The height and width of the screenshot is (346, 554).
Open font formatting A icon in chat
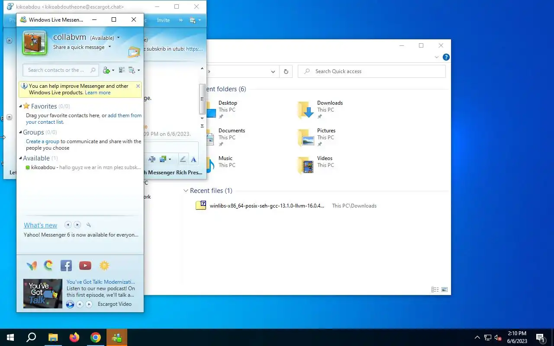click(x=193, y=159)
